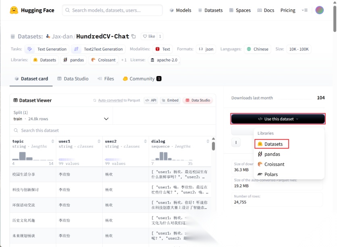The width and height of the screenshot is (337, 247).
Task: Click the 19.2 MB Parquet size value
Action: [x=241, y=186]
